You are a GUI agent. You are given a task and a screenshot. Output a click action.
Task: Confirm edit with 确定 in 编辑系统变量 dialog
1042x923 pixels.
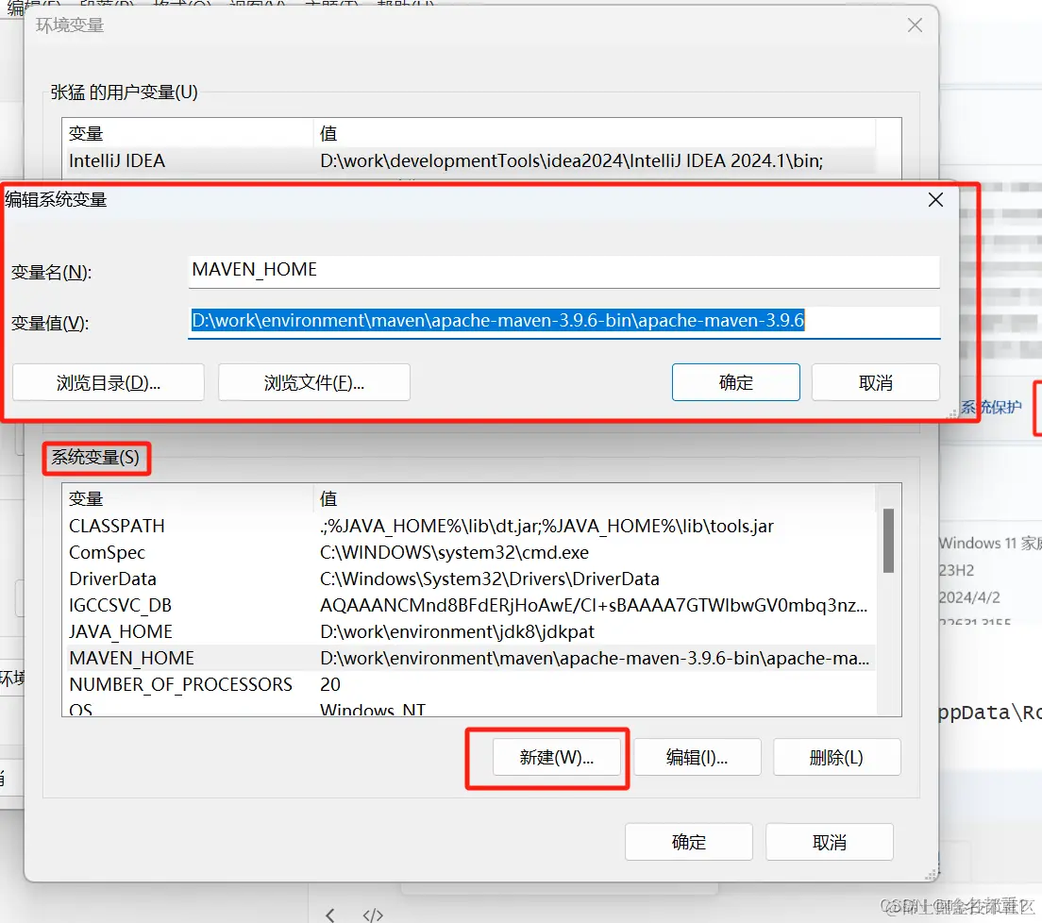[735, 382]
